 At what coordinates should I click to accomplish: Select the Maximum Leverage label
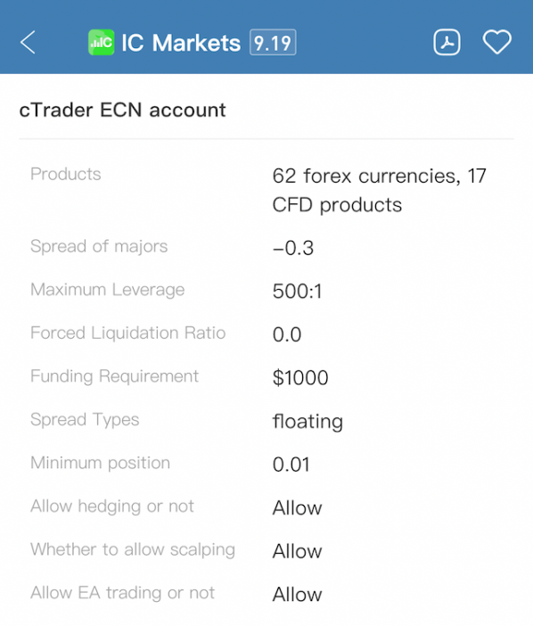[x=108, y=290]
